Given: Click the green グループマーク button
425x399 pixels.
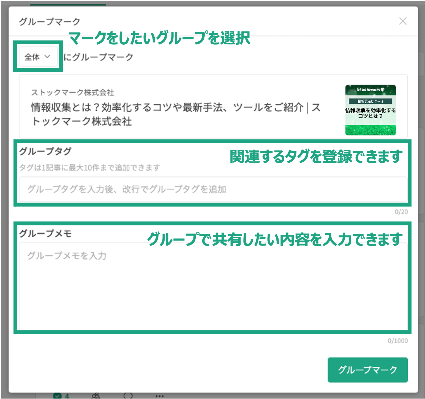Looking at the screenshot, I should (368, 370).
